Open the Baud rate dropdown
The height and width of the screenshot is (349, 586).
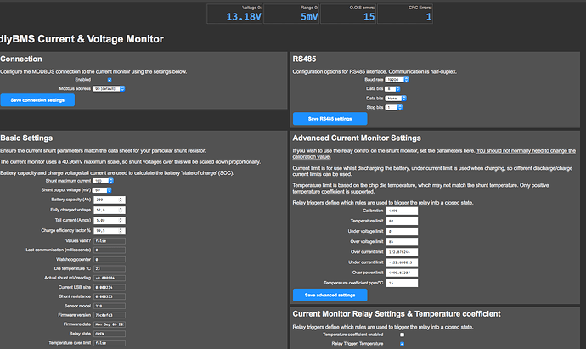[x=397, y=80]
